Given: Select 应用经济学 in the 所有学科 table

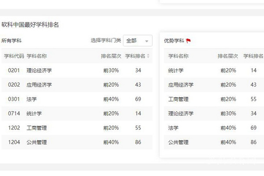Looking at the screenshot, I should tap(39, 85).
